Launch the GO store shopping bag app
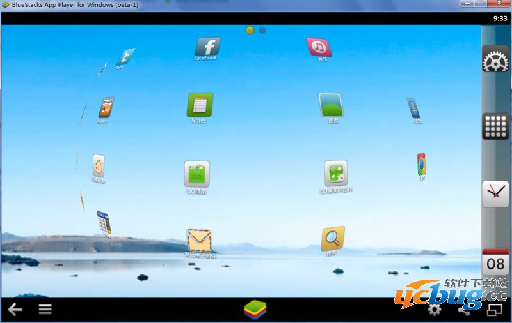Viewport: 512px width, 323px height. coord(196,174)
